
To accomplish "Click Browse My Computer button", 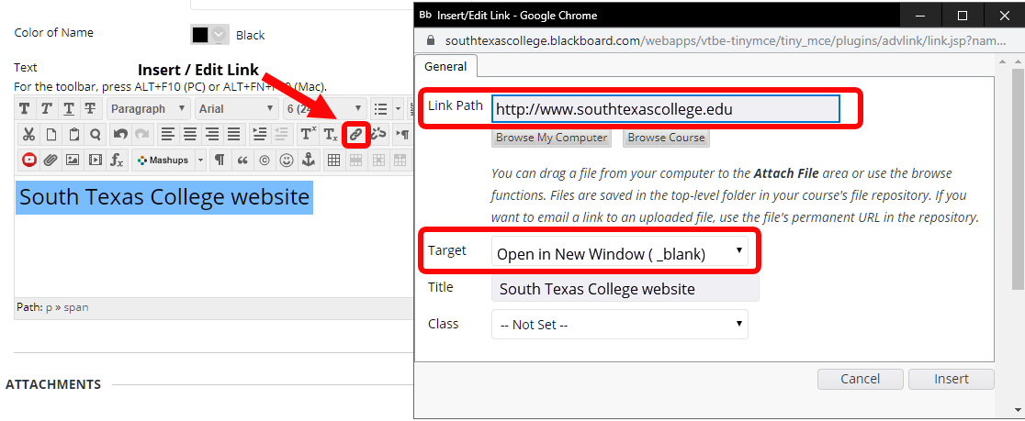I will point(551,138).
